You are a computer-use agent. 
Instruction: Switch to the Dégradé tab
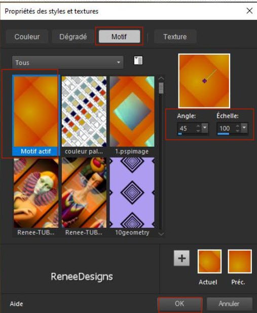point(73,37)
